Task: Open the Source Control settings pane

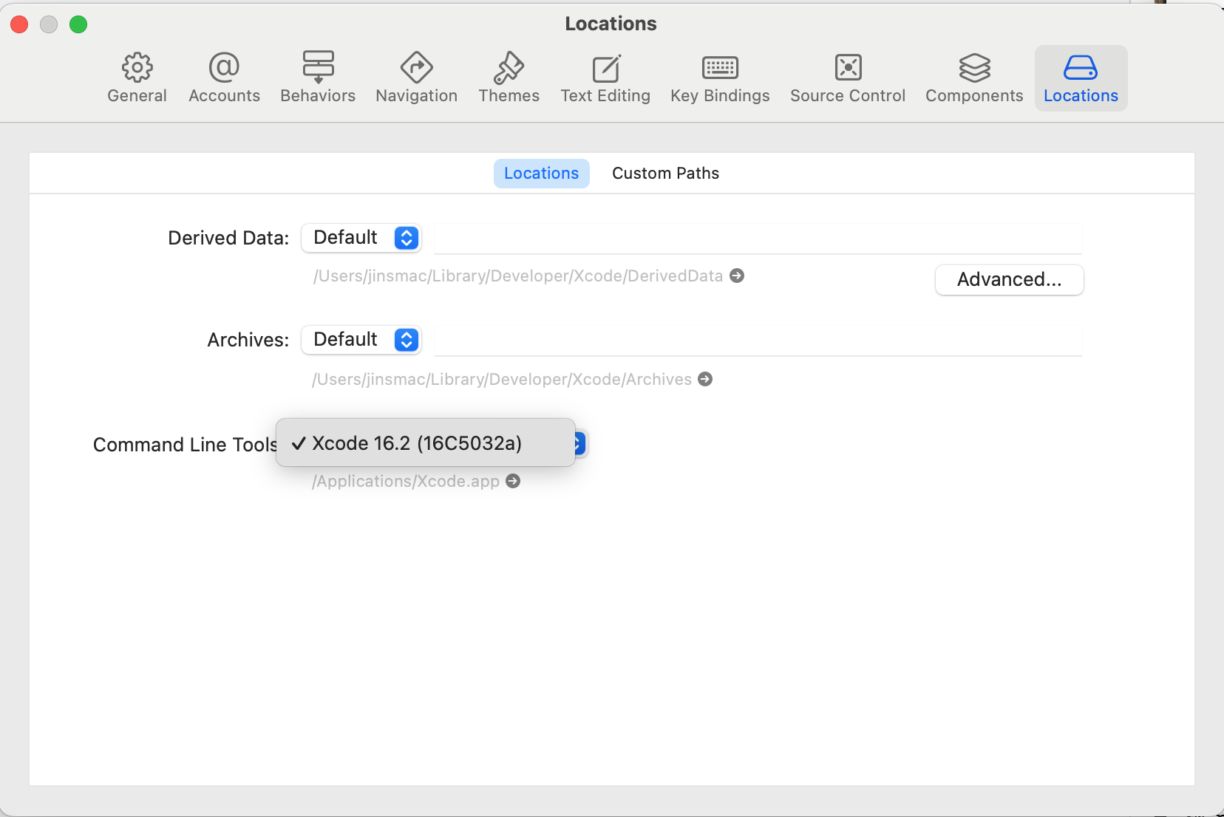Action: point(847,77)
